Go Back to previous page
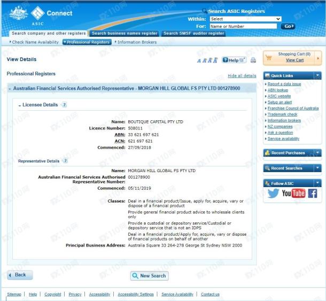326x301 pixels. coord(20,275)
